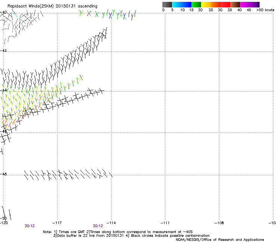
Task: Click the brown 35–40 knots legend swatch
Action: pyautogui.click(x=235, y=4)
